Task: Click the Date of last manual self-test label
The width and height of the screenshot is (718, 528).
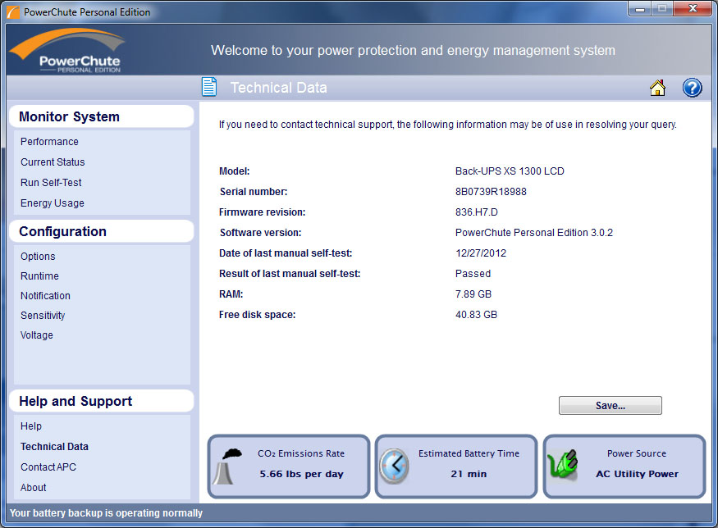Action: [x=286, y=253]
